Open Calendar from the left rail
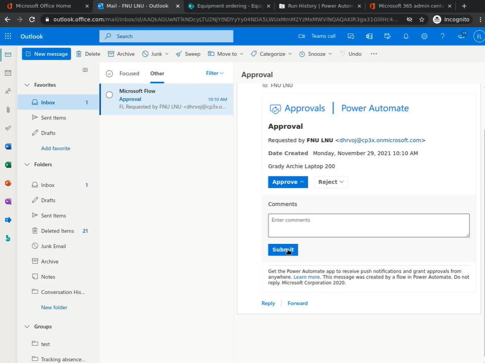 coord(8,73)
